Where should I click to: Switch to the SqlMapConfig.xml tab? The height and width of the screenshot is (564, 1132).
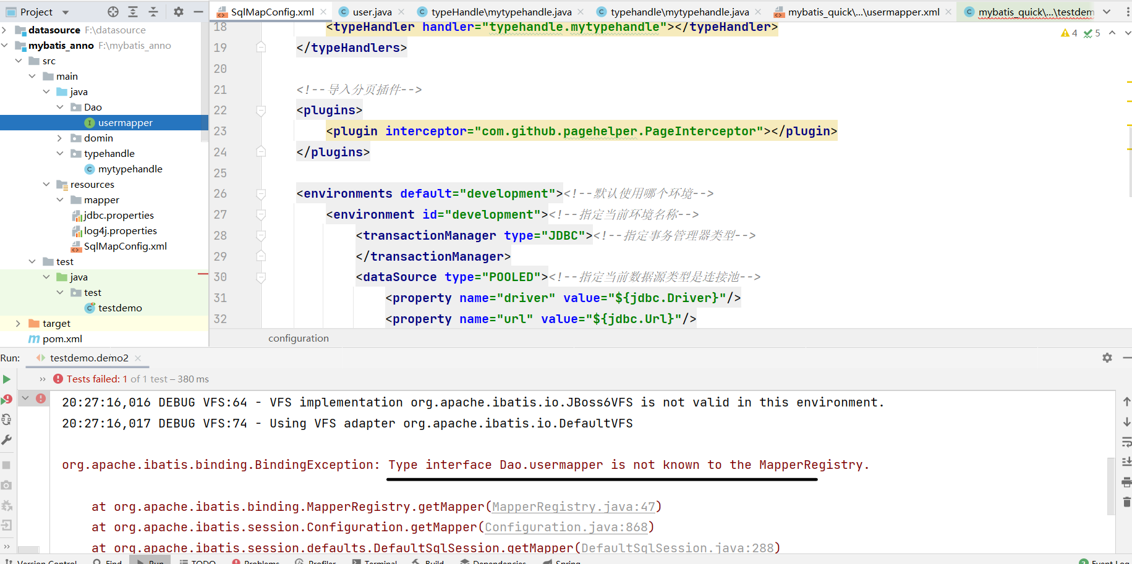[x=272, y=11]
